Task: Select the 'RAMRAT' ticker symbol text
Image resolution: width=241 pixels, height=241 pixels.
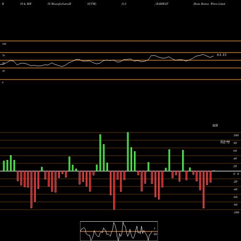Action: coord(162,4)
